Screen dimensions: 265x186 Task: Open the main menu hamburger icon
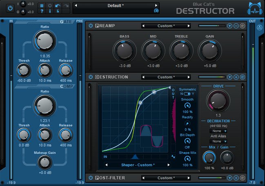coord(42,6)
